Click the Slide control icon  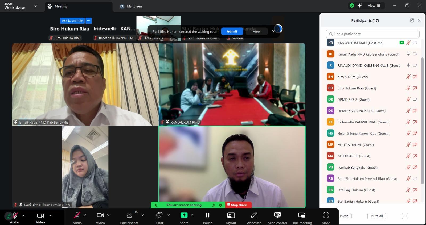tap(277, 215)
